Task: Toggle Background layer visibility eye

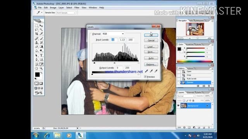Action: pos(178,106)
